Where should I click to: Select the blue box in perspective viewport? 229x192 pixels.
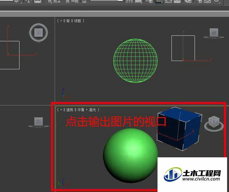click(x=179, y=129)
